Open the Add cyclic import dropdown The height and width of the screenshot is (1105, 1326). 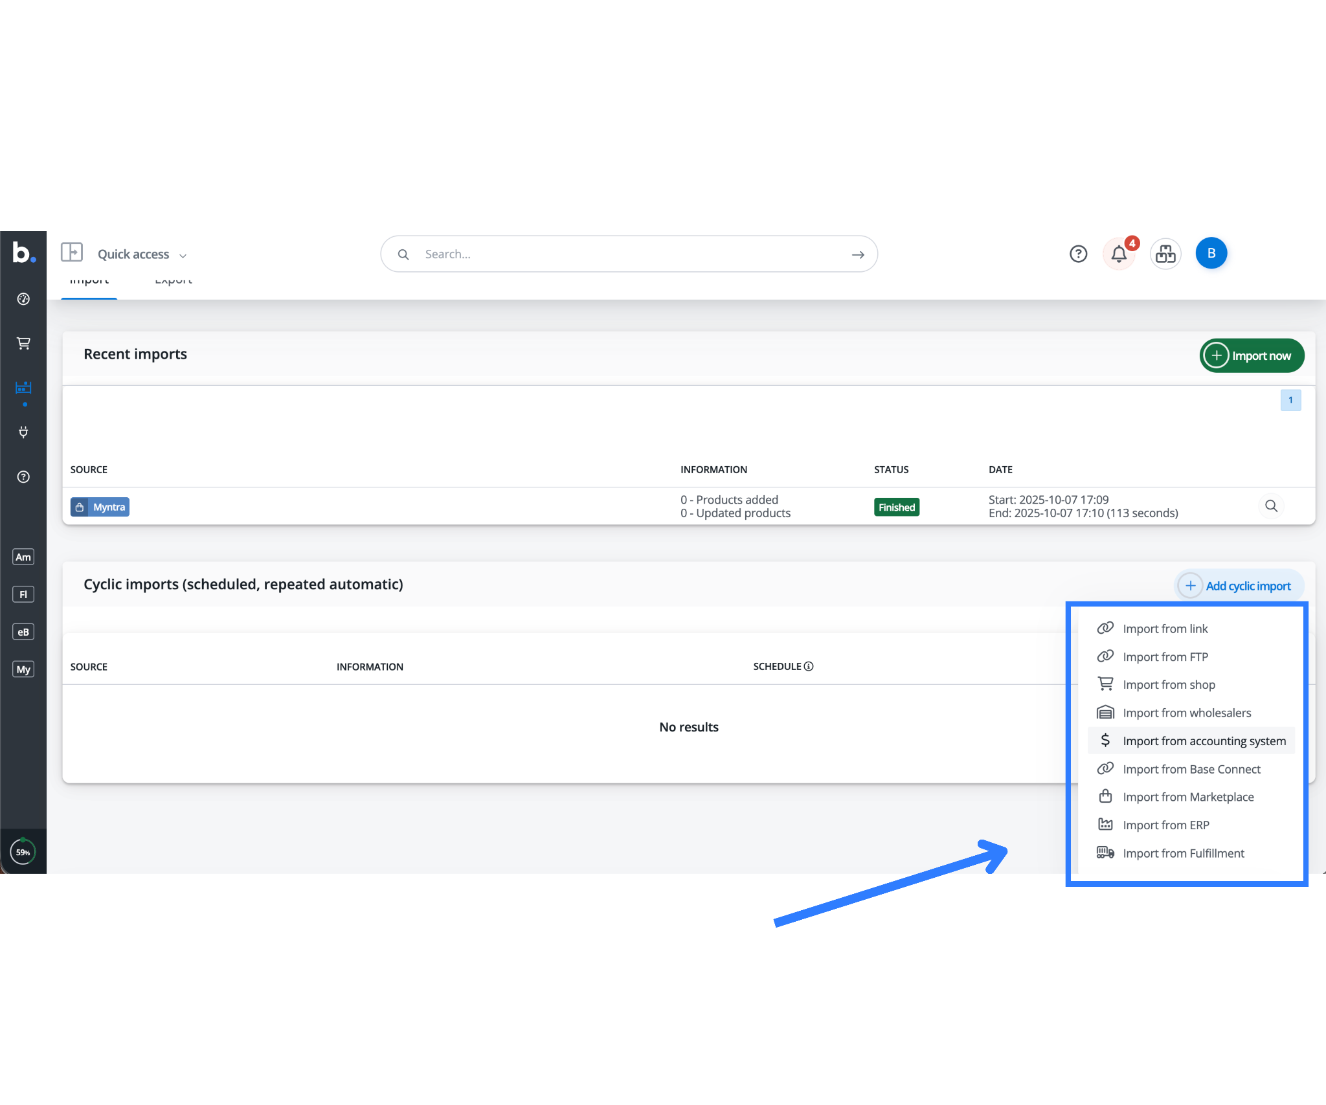[1239, 585]
